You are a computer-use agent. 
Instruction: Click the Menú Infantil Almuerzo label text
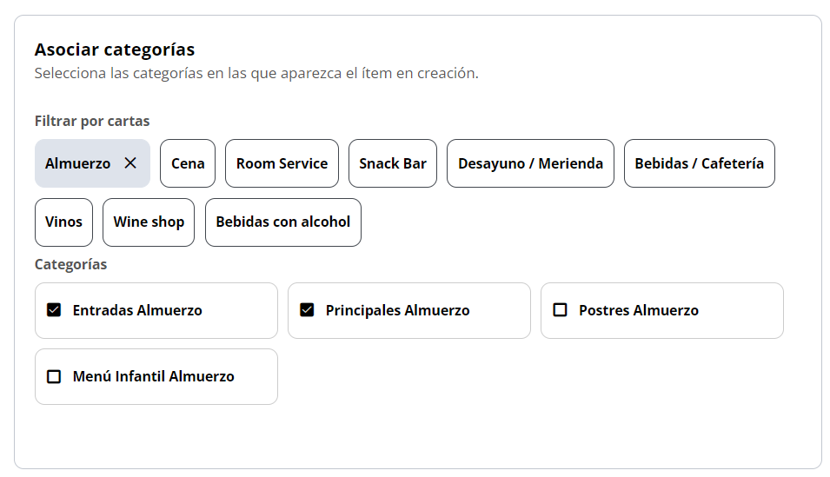(x=154, y=376)
